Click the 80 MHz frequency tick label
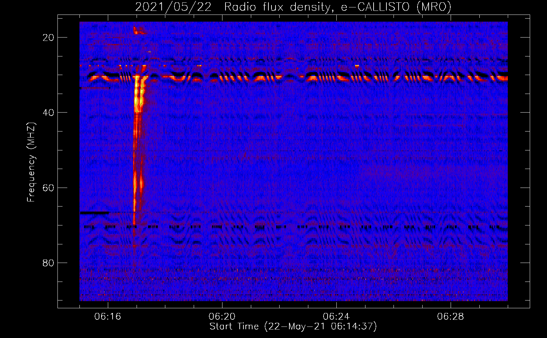 click(x=48, y=263)
